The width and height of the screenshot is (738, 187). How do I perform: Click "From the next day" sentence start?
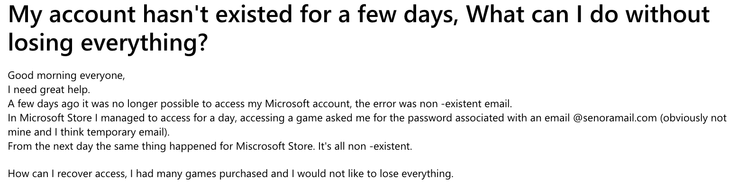[46, 146]
